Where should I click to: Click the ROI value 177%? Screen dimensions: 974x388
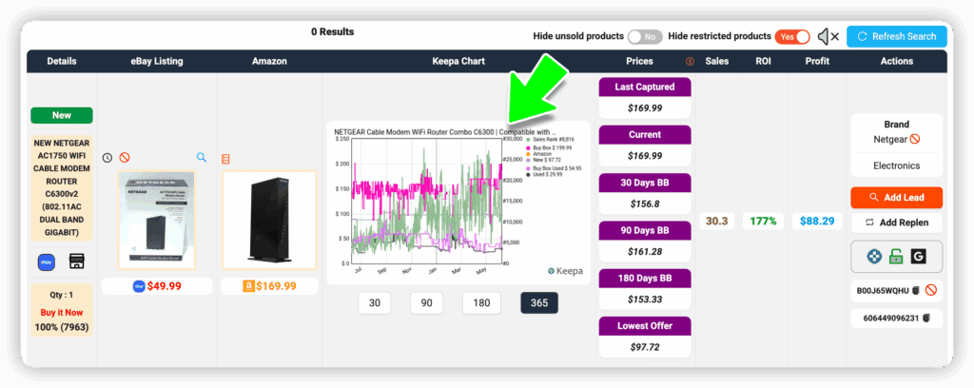[x=763, y=221]
